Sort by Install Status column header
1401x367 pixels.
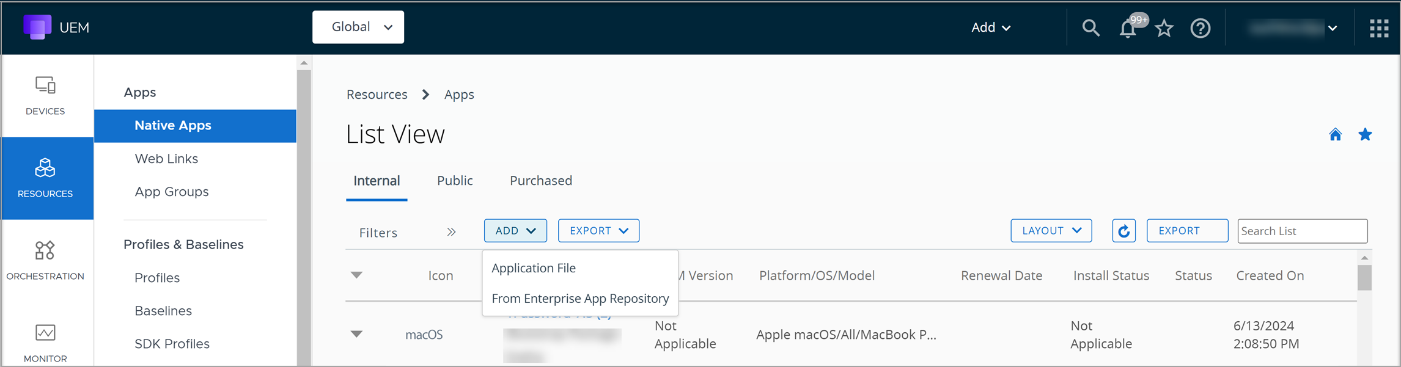(x=1111, y=275)
